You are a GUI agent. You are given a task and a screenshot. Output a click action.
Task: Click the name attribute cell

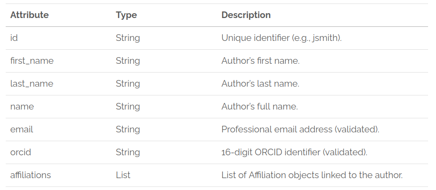click(x=22, y=106)
